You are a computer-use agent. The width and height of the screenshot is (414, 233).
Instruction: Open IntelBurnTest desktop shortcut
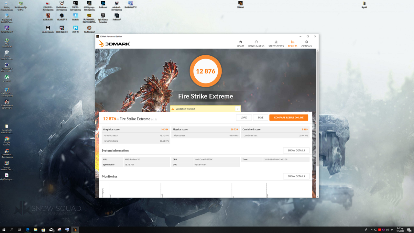coord(6,92)
